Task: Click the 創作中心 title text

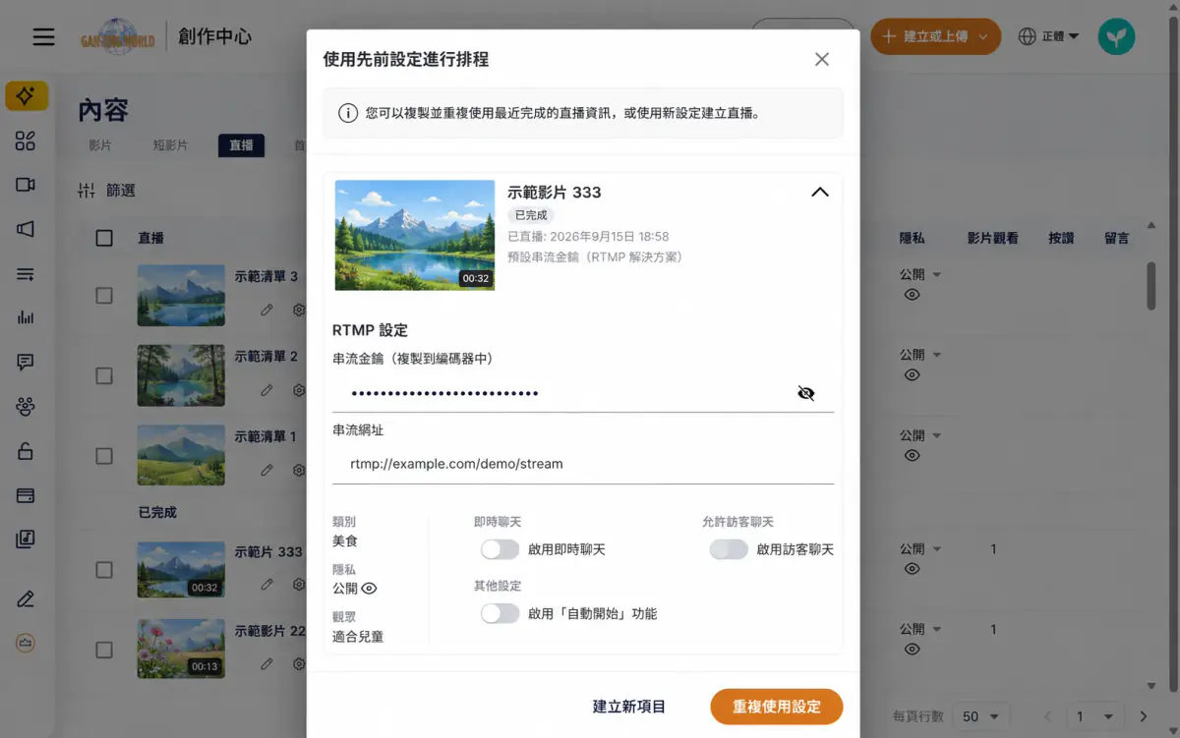Action: [215, 37]
